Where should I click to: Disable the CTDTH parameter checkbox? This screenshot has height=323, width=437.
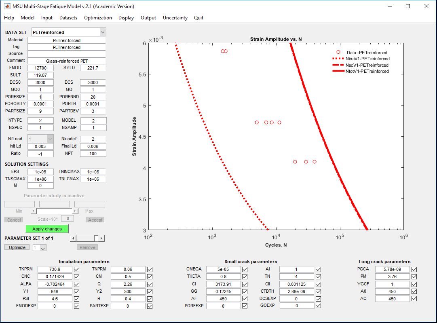pyautogui.click(x=319, y=291)
